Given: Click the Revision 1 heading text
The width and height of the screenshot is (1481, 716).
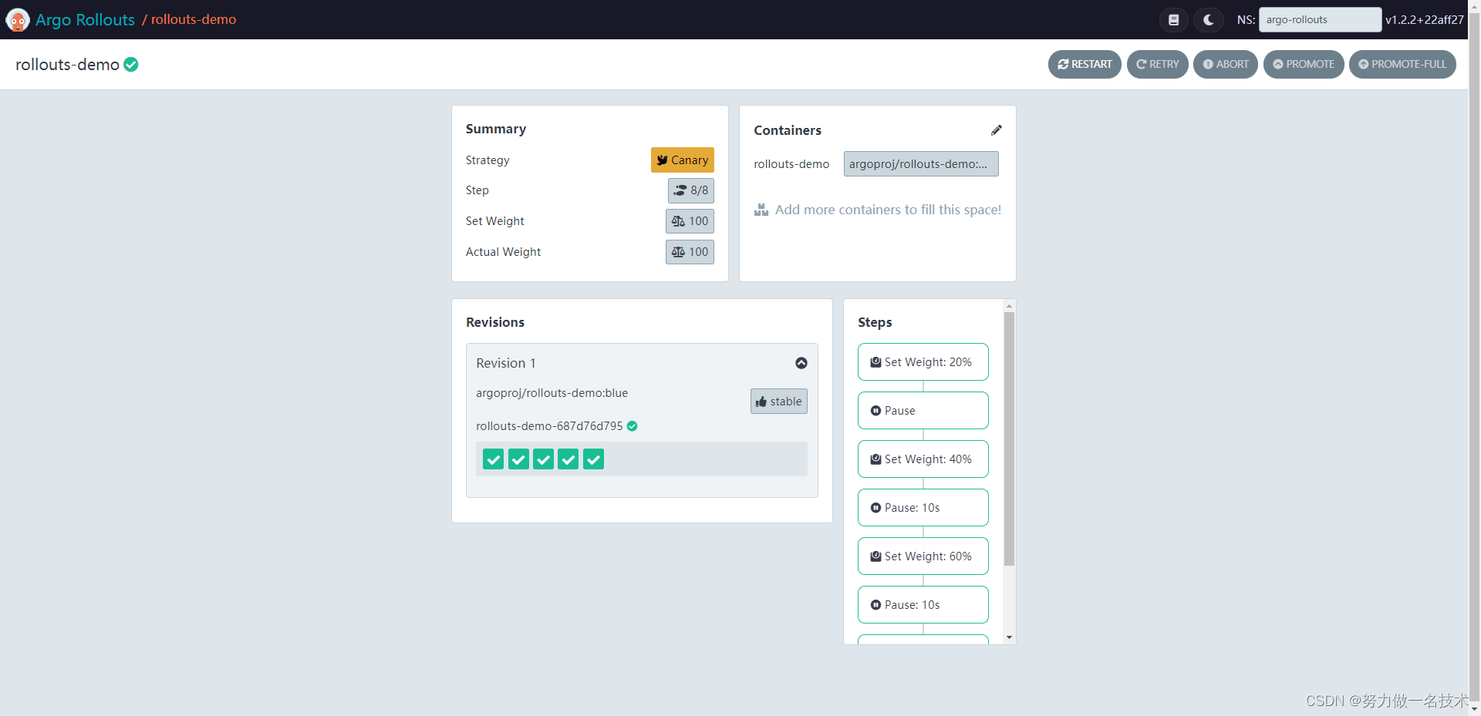Looking at the screenshot, I should click(506, 363).
